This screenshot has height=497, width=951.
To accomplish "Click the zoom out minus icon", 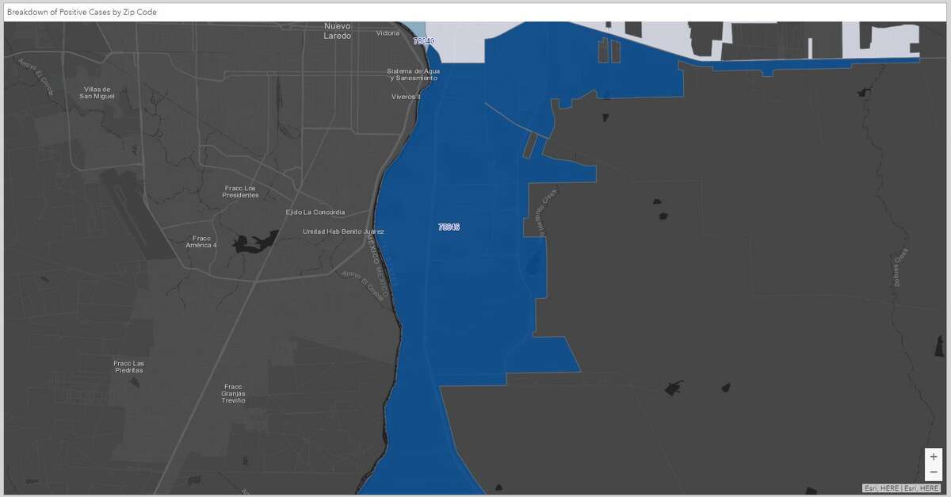I will click(934, 472).
